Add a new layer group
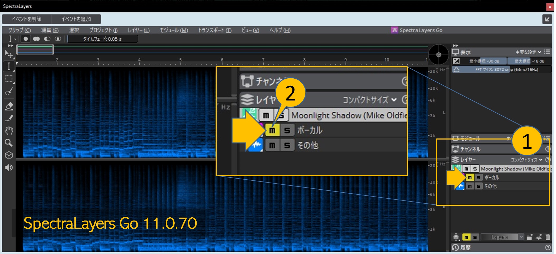556x254 pixels. coord(530,237)
